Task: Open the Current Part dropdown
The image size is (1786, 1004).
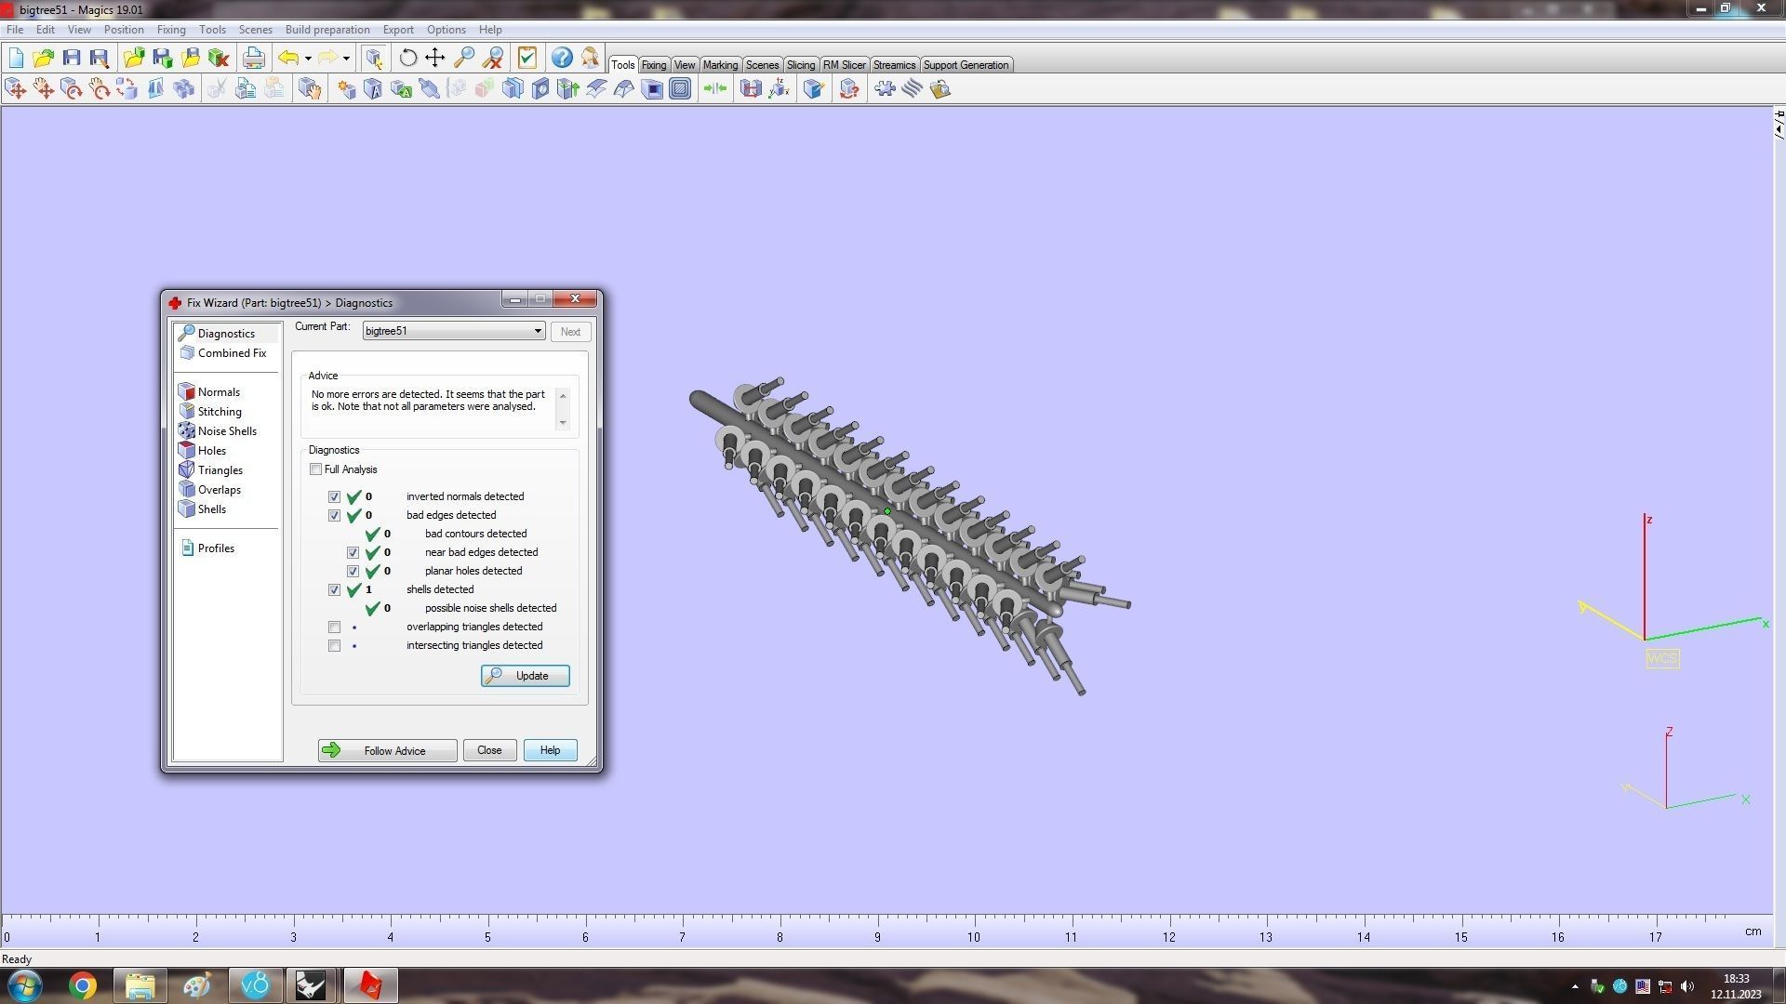Action: (537, 331)
